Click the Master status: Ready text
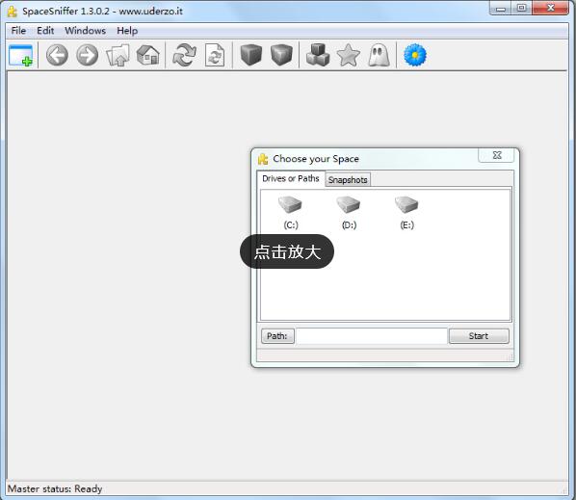 point(55,489)
